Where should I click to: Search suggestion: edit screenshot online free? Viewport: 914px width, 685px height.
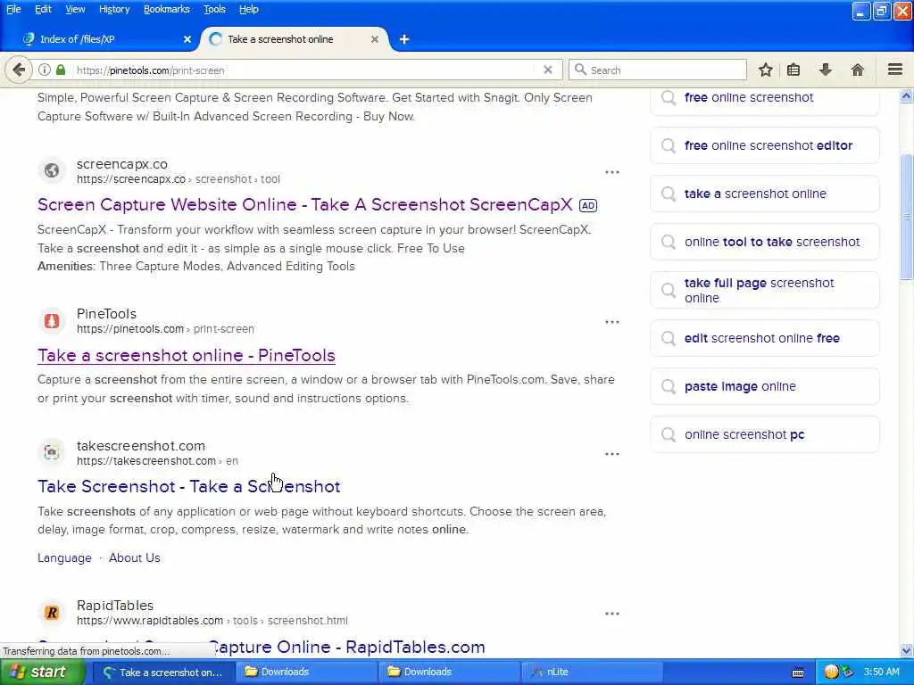pyautogui.click(x=765, y=338)
